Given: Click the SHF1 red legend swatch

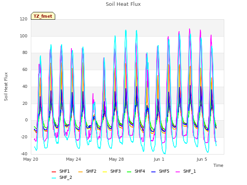Looking at the screenshot, I should pyautogui.click(x=54, y=172).
